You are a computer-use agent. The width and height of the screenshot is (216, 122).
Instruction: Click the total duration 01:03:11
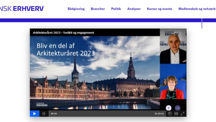pos(159,114)
